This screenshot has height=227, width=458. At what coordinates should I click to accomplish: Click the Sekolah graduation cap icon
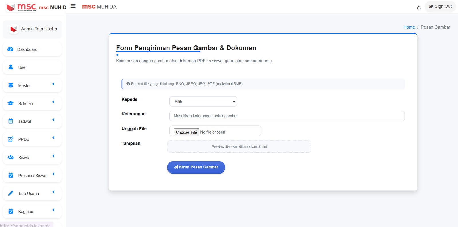pos(10,103)
